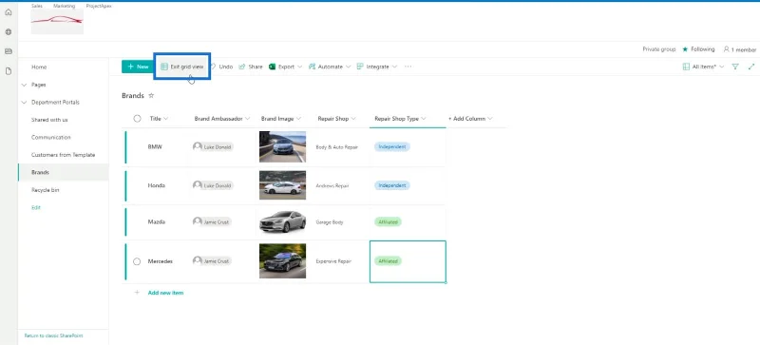Expand content with the fullscreen arrows icon
The height and width of the screenshot is (345, 760).
pos(751,67)
